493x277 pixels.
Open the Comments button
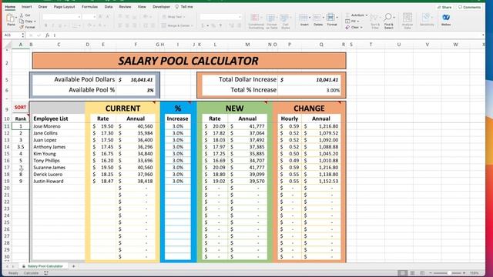[469, 7]
